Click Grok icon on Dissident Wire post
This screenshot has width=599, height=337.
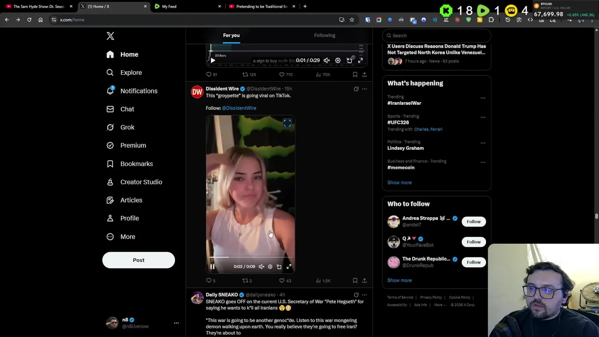[356, 89]
